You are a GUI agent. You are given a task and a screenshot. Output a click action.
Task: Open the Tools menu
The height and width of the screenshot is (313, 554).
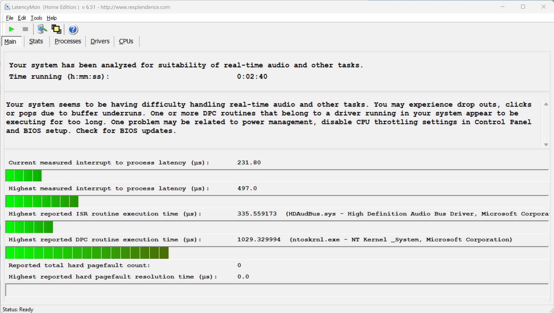36,18
